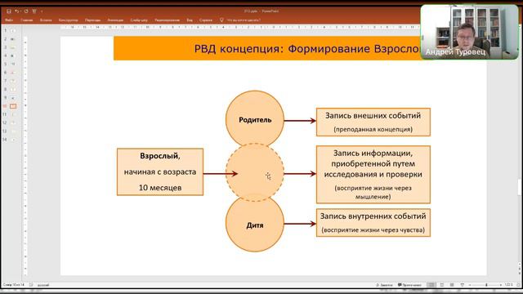The width and height of the screenshot is (523, 294).
Task: Open the Файл menu tab
Action: coord(9,20)
